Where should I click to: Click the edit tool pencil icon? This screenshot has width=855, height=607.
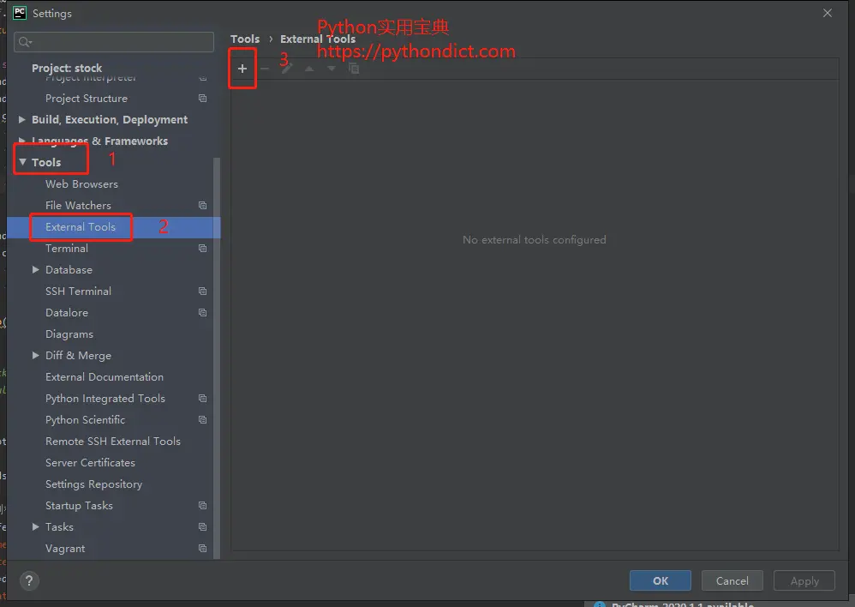(x=287, y=69)
